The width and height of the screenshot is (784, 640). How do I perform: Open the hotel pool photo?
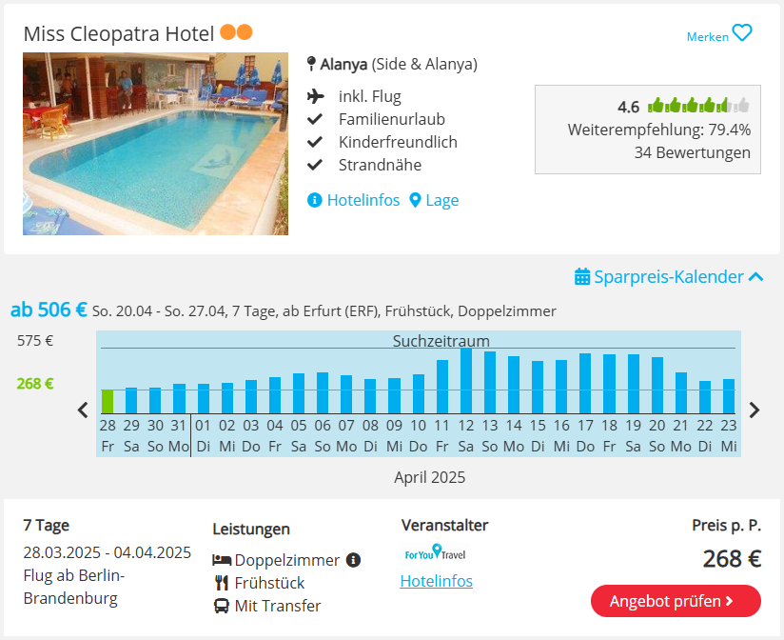pos(155,144)
